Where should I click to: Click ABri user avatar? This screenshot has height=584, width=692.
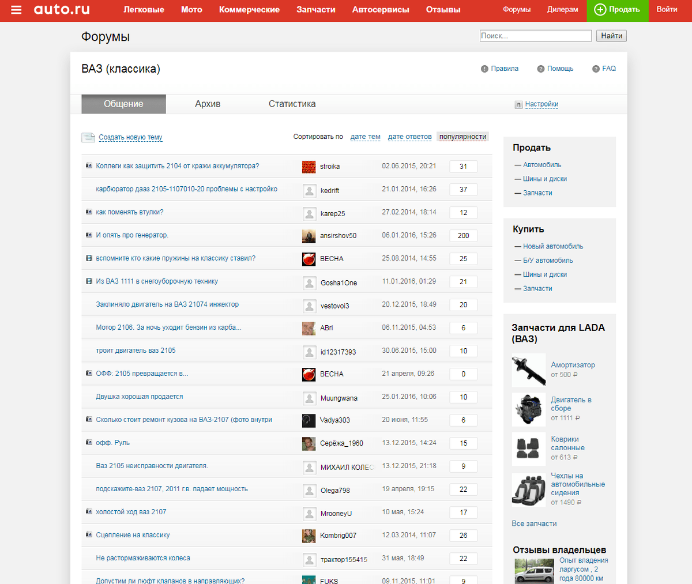point(309,328)
